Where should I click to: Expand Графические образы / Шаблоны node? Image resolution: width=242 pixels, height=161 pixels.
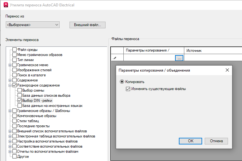(x=10, y=111)
